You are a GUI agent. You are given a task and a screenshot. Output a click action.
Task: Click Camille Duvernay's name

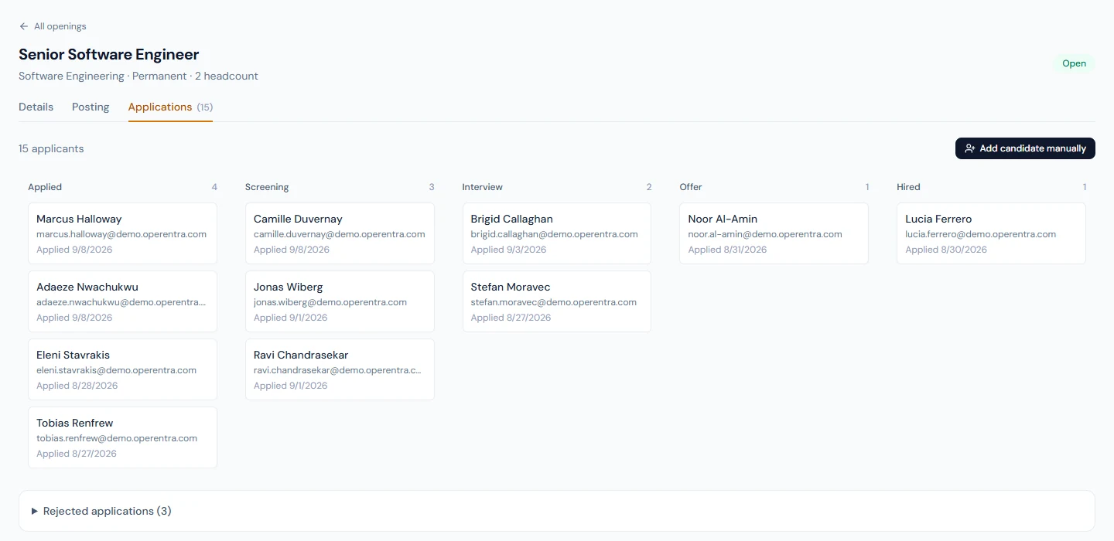(x=298, y=219)
